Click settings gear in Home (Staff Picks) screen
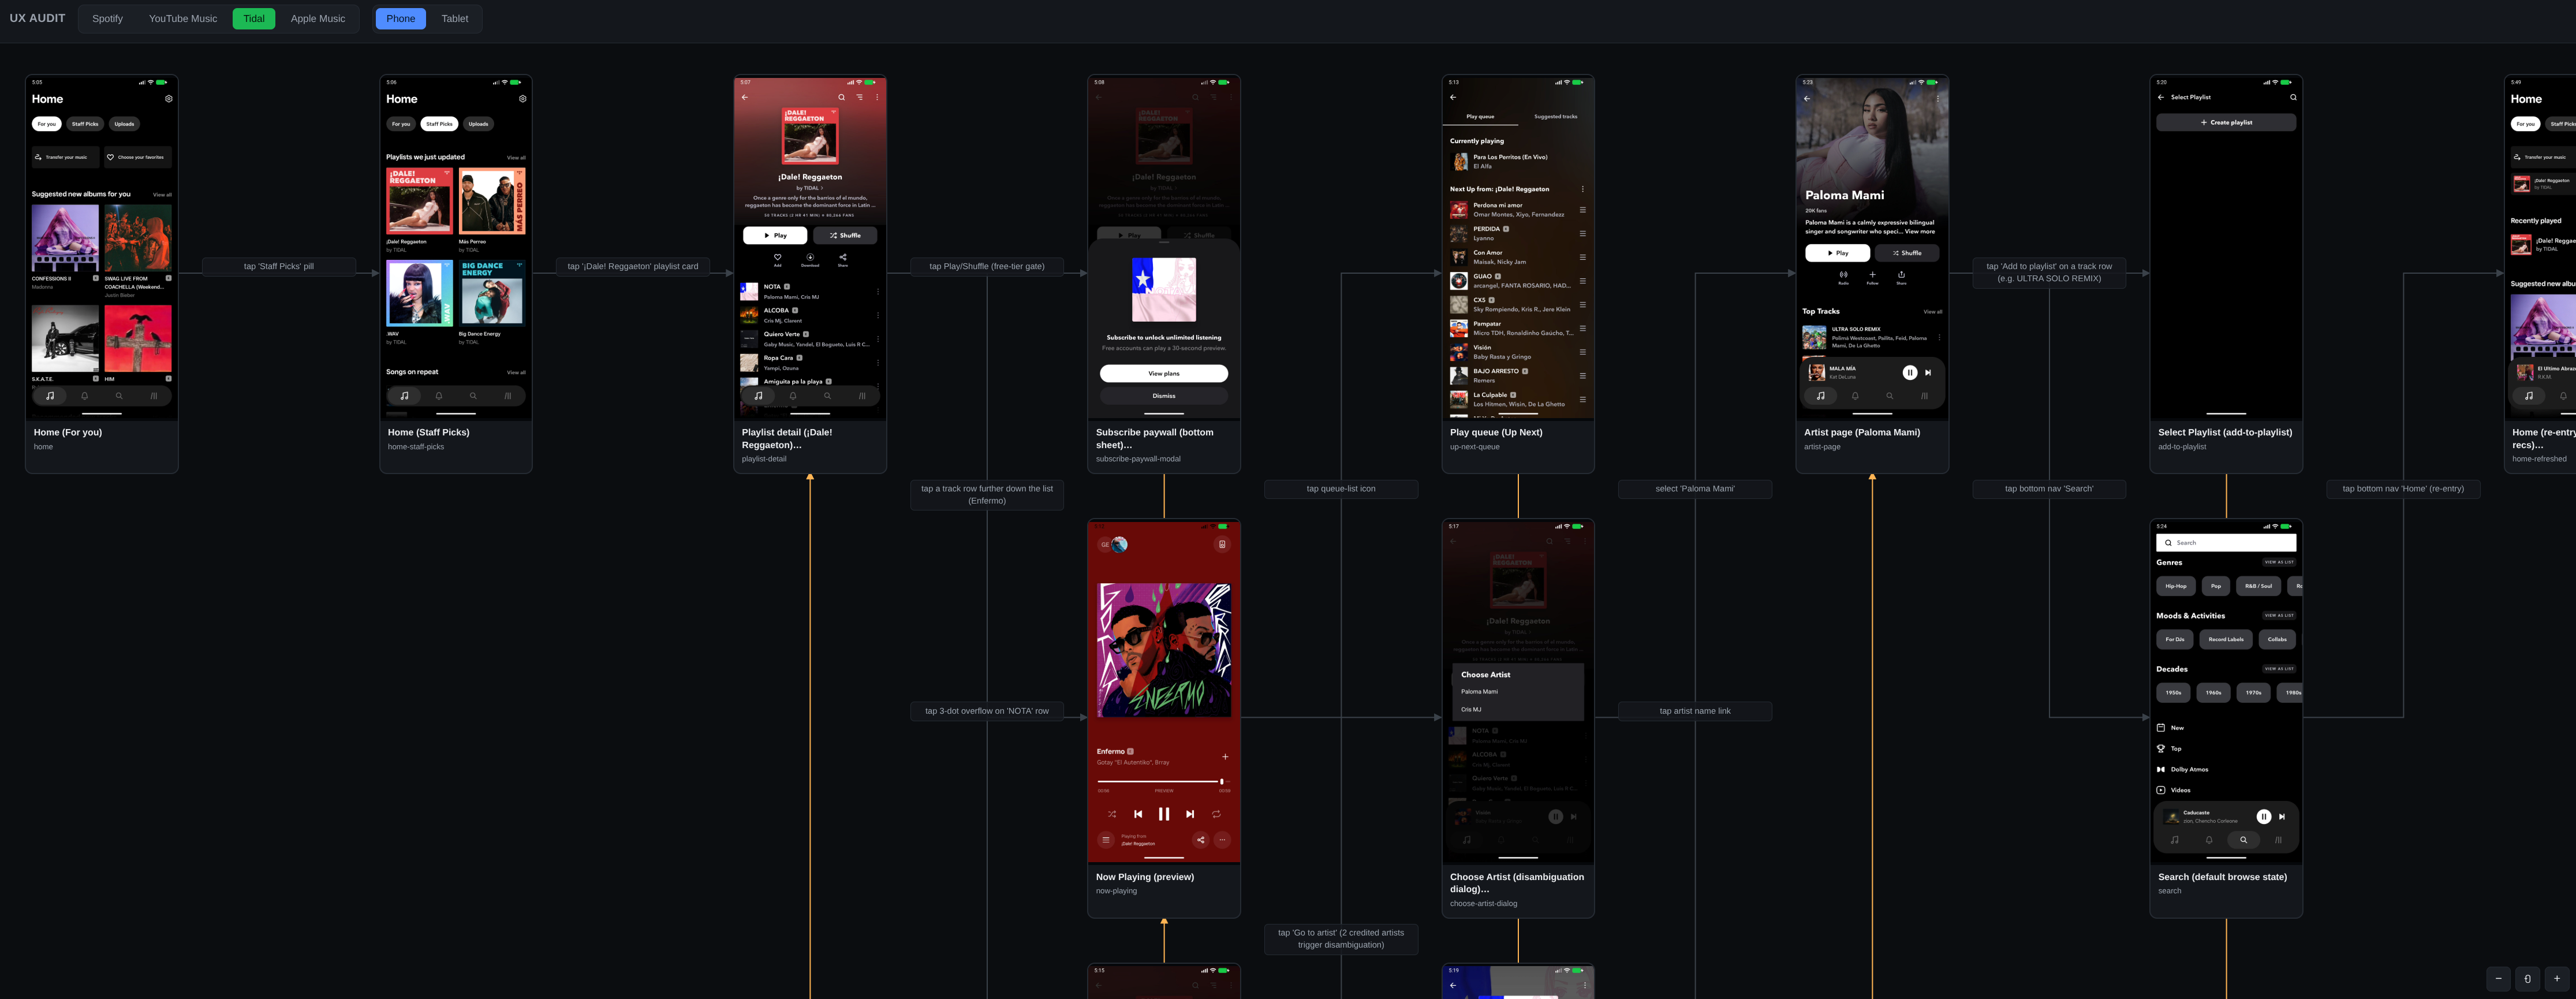Image resolution: width=2576 pixels, height=999 pixels. [523, 99]
